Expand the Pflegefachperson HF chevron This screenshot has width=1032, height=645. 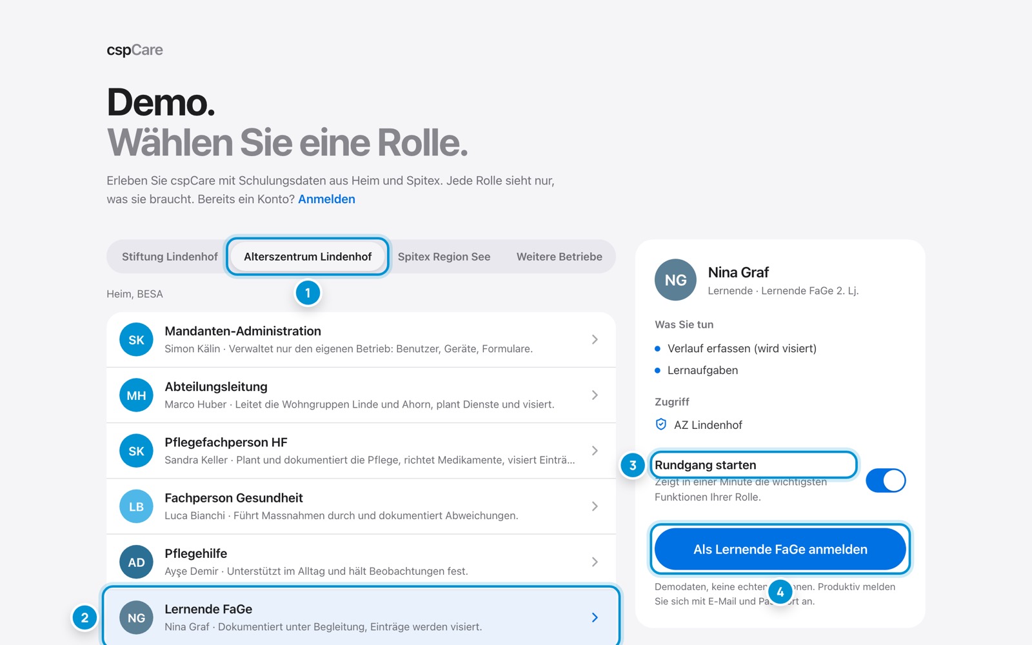(x=595, y=450)
